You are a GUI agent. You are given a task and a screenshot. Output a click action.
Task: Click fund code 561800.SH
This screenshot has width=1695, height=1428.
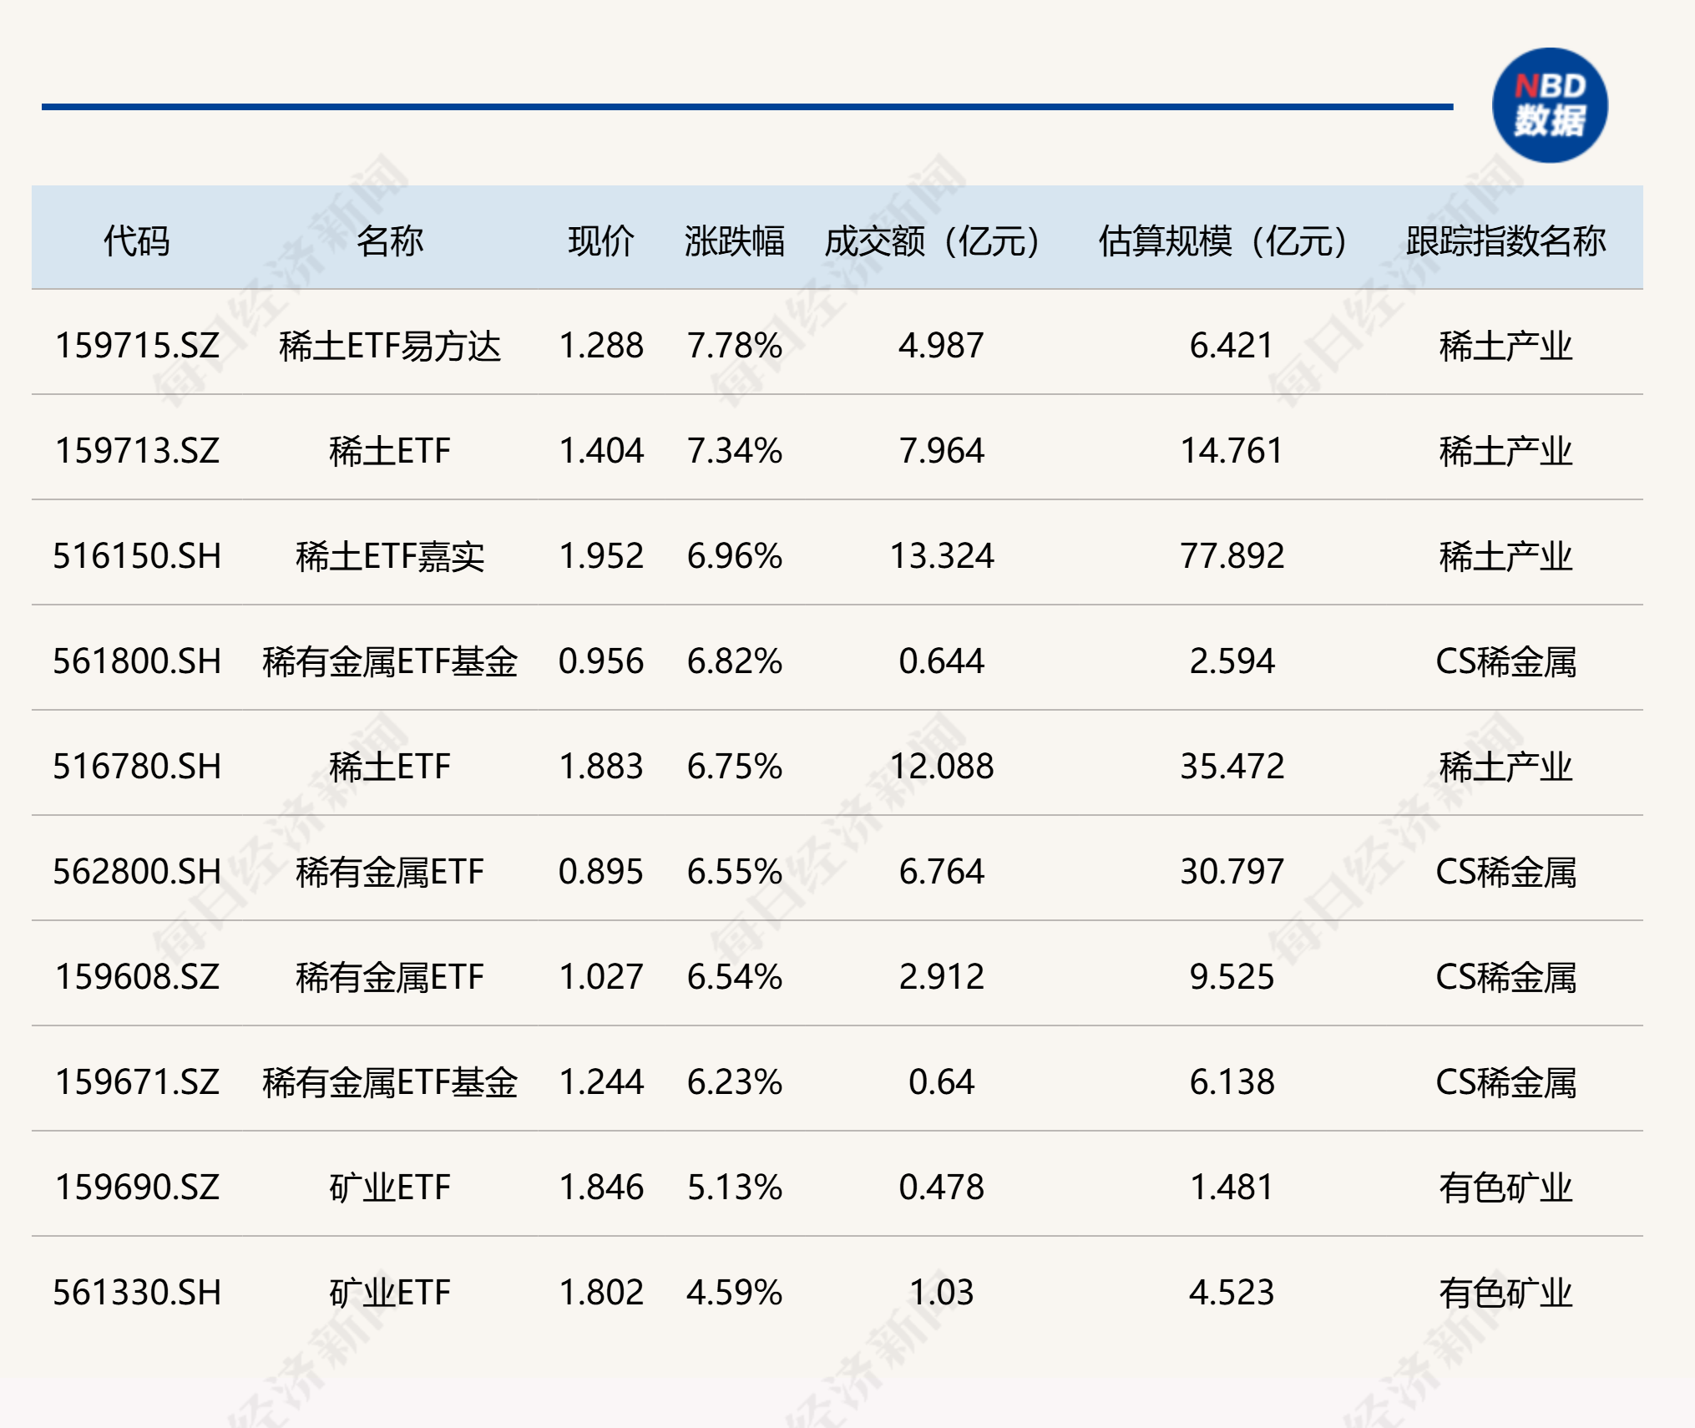[x=137, y=661]
